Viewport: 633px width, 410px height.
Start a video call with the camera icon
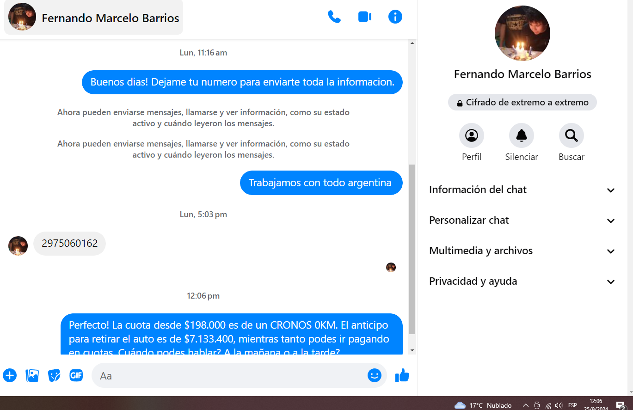pyautogui.click(x=365, y=17)
